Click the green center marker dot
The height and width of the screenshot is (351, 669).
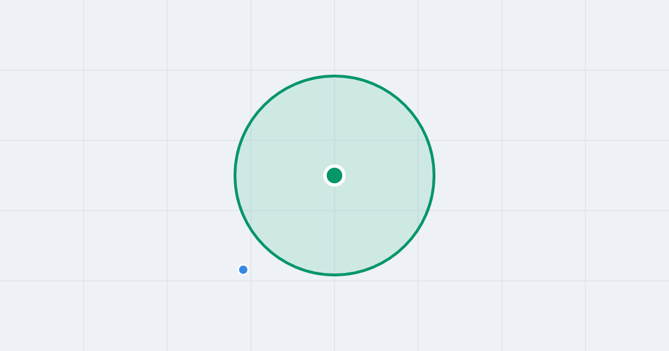point(334,175)
